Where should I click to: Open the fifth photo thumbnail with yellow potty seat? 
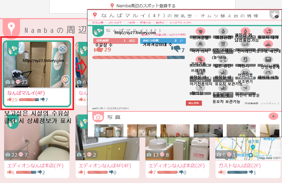241,130
